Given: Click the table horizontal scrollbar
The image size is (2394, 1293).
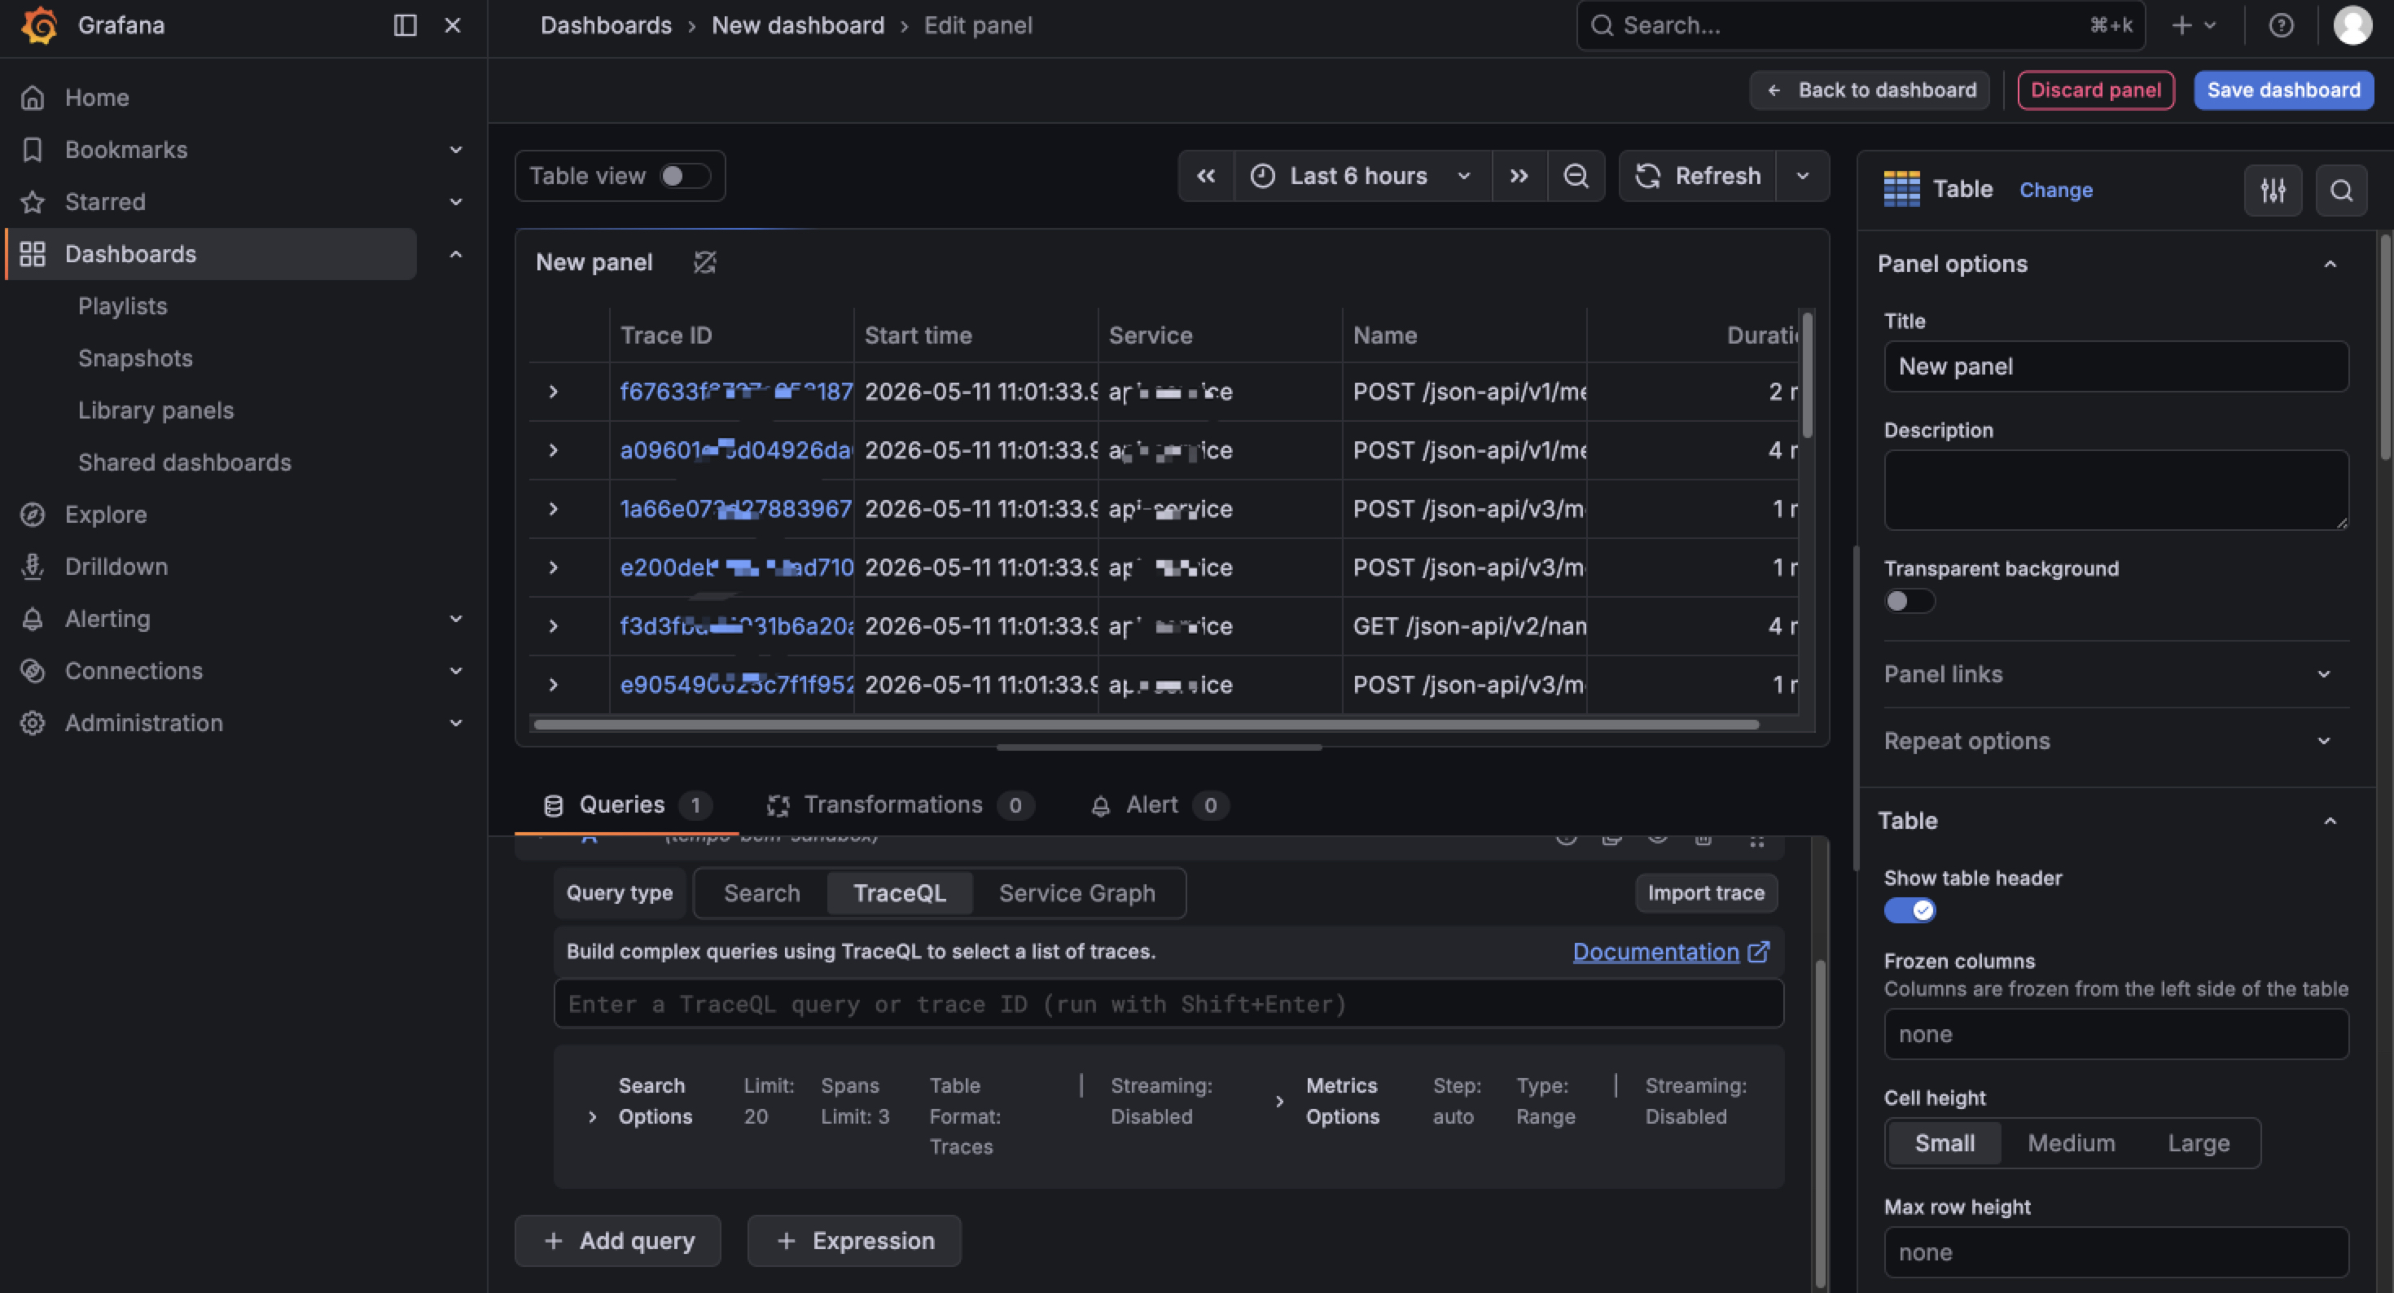Looking at the screenshot, I should click(x=1145, y=724).
